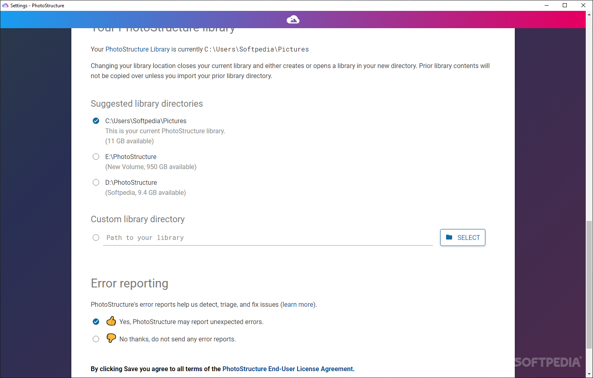
Task: Click the PhotoStructure app icon in title bar
Action: [5, 5]
